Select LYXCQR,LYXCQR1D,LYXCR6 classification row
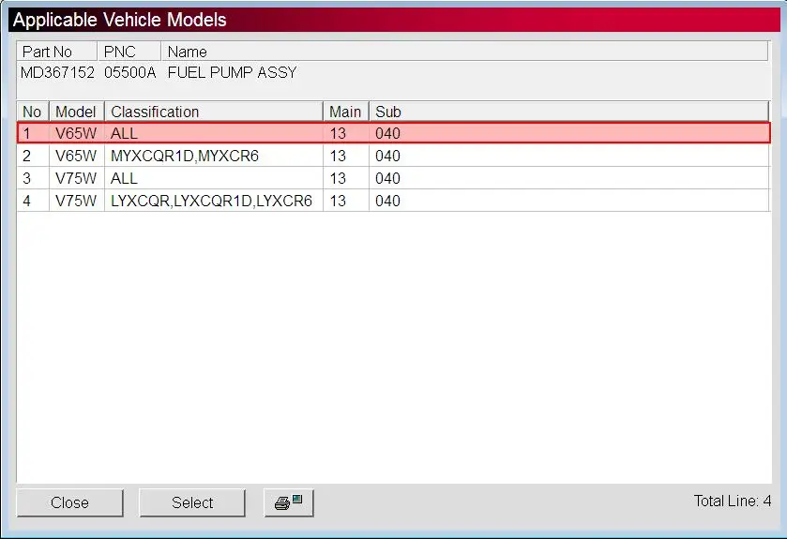Viewport: 787px width, 539px height. (x=213, y=201)
